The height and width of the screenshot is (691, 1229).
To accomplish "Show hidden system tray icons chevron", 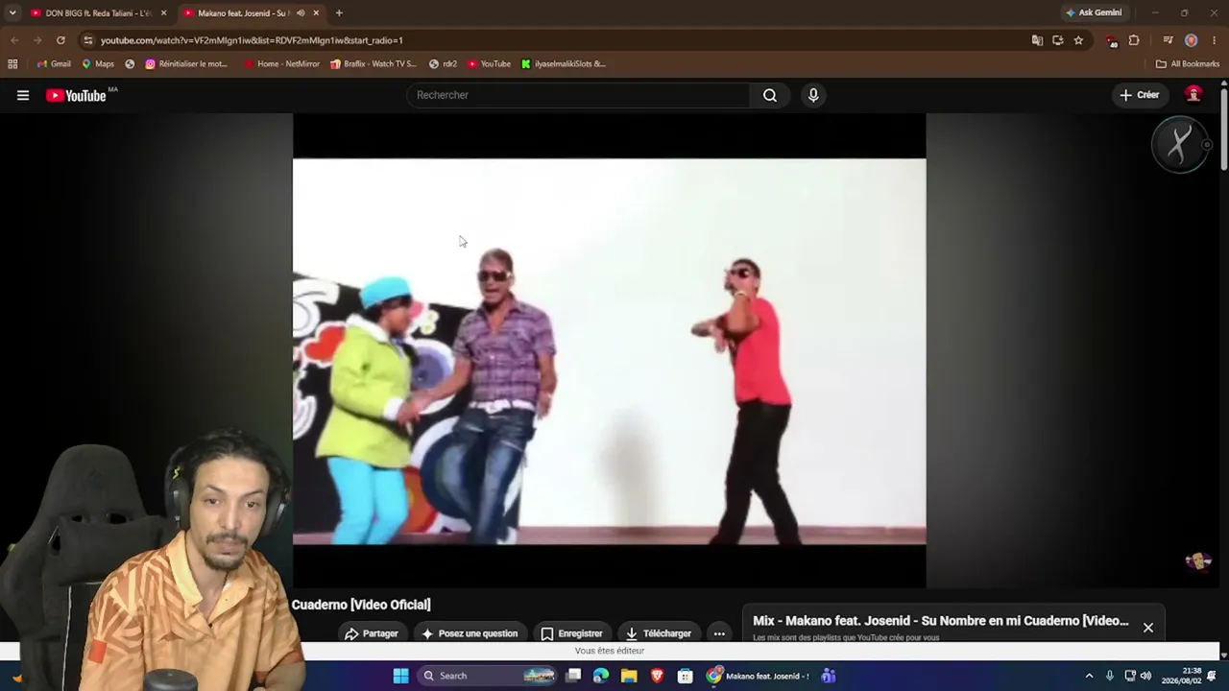I will point(1089,676).
